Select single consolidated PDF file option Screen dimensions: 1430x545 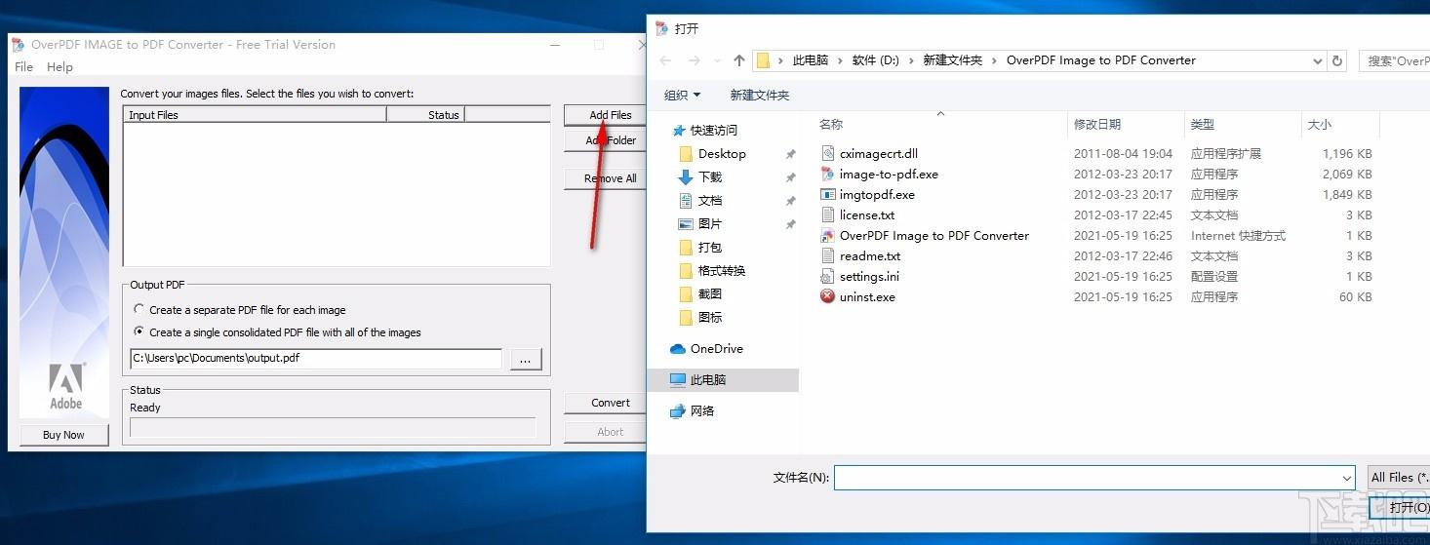click(x=139, y=332)
